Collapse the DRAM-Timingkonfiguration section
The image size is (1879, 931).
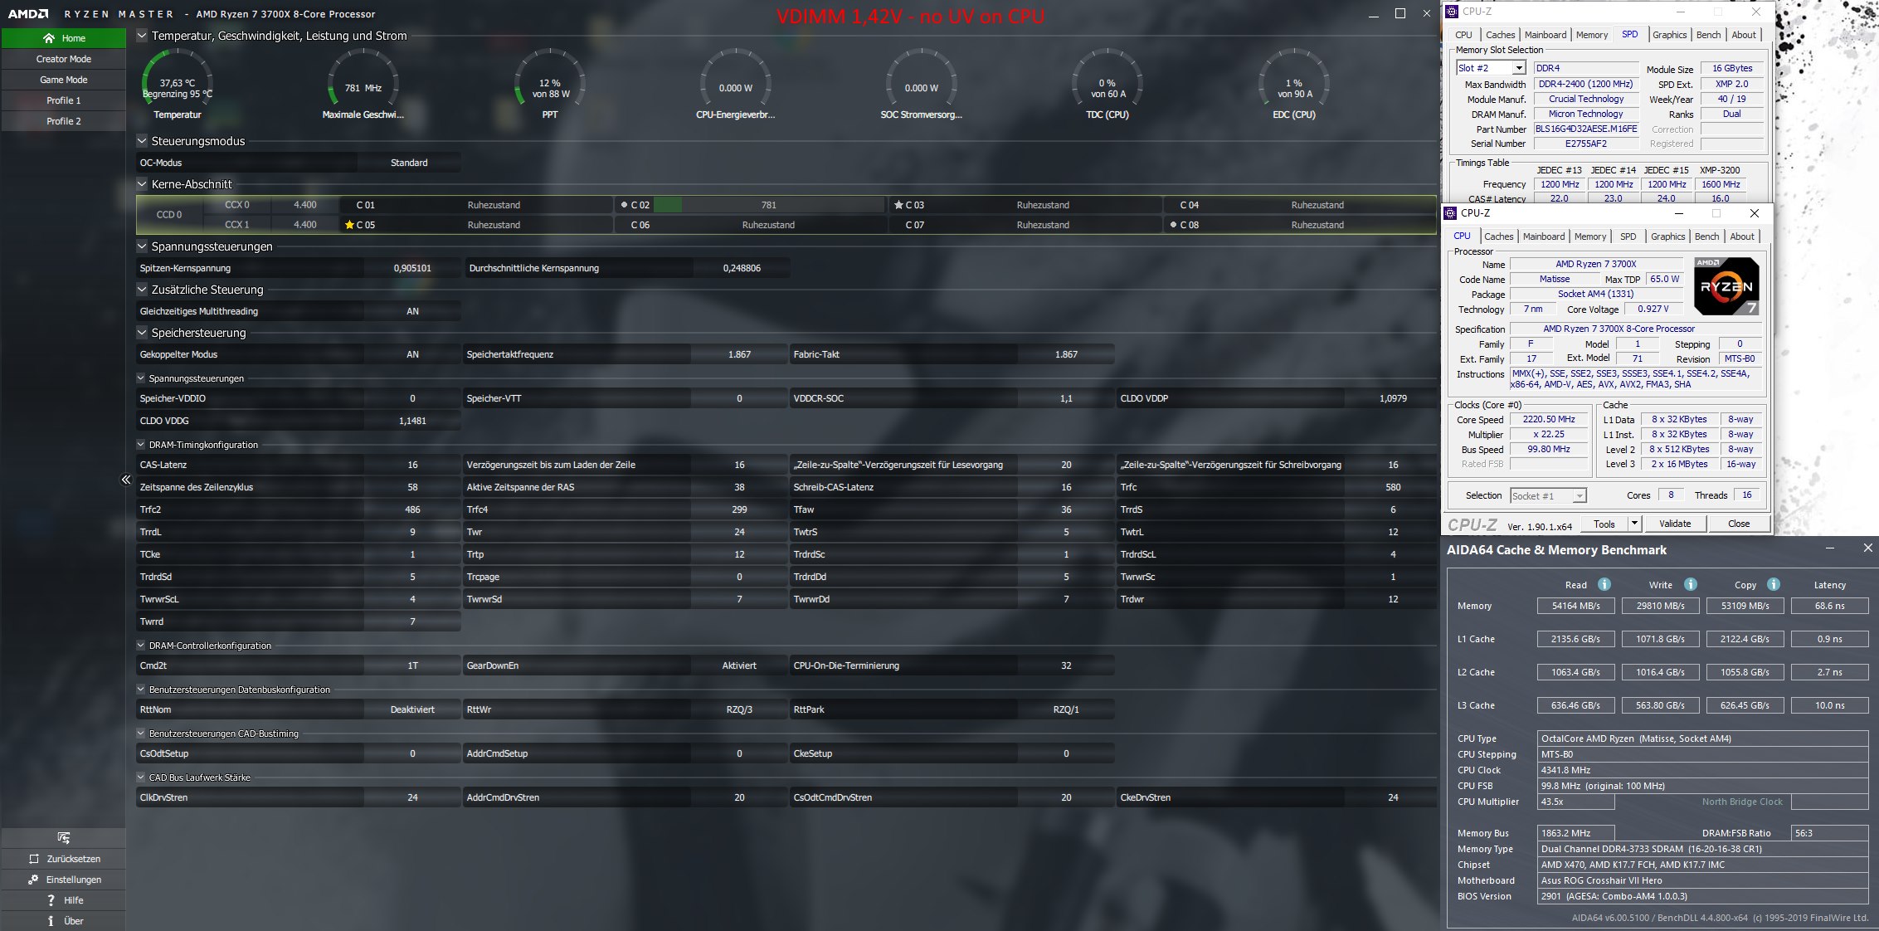click(x=141, y=445)
